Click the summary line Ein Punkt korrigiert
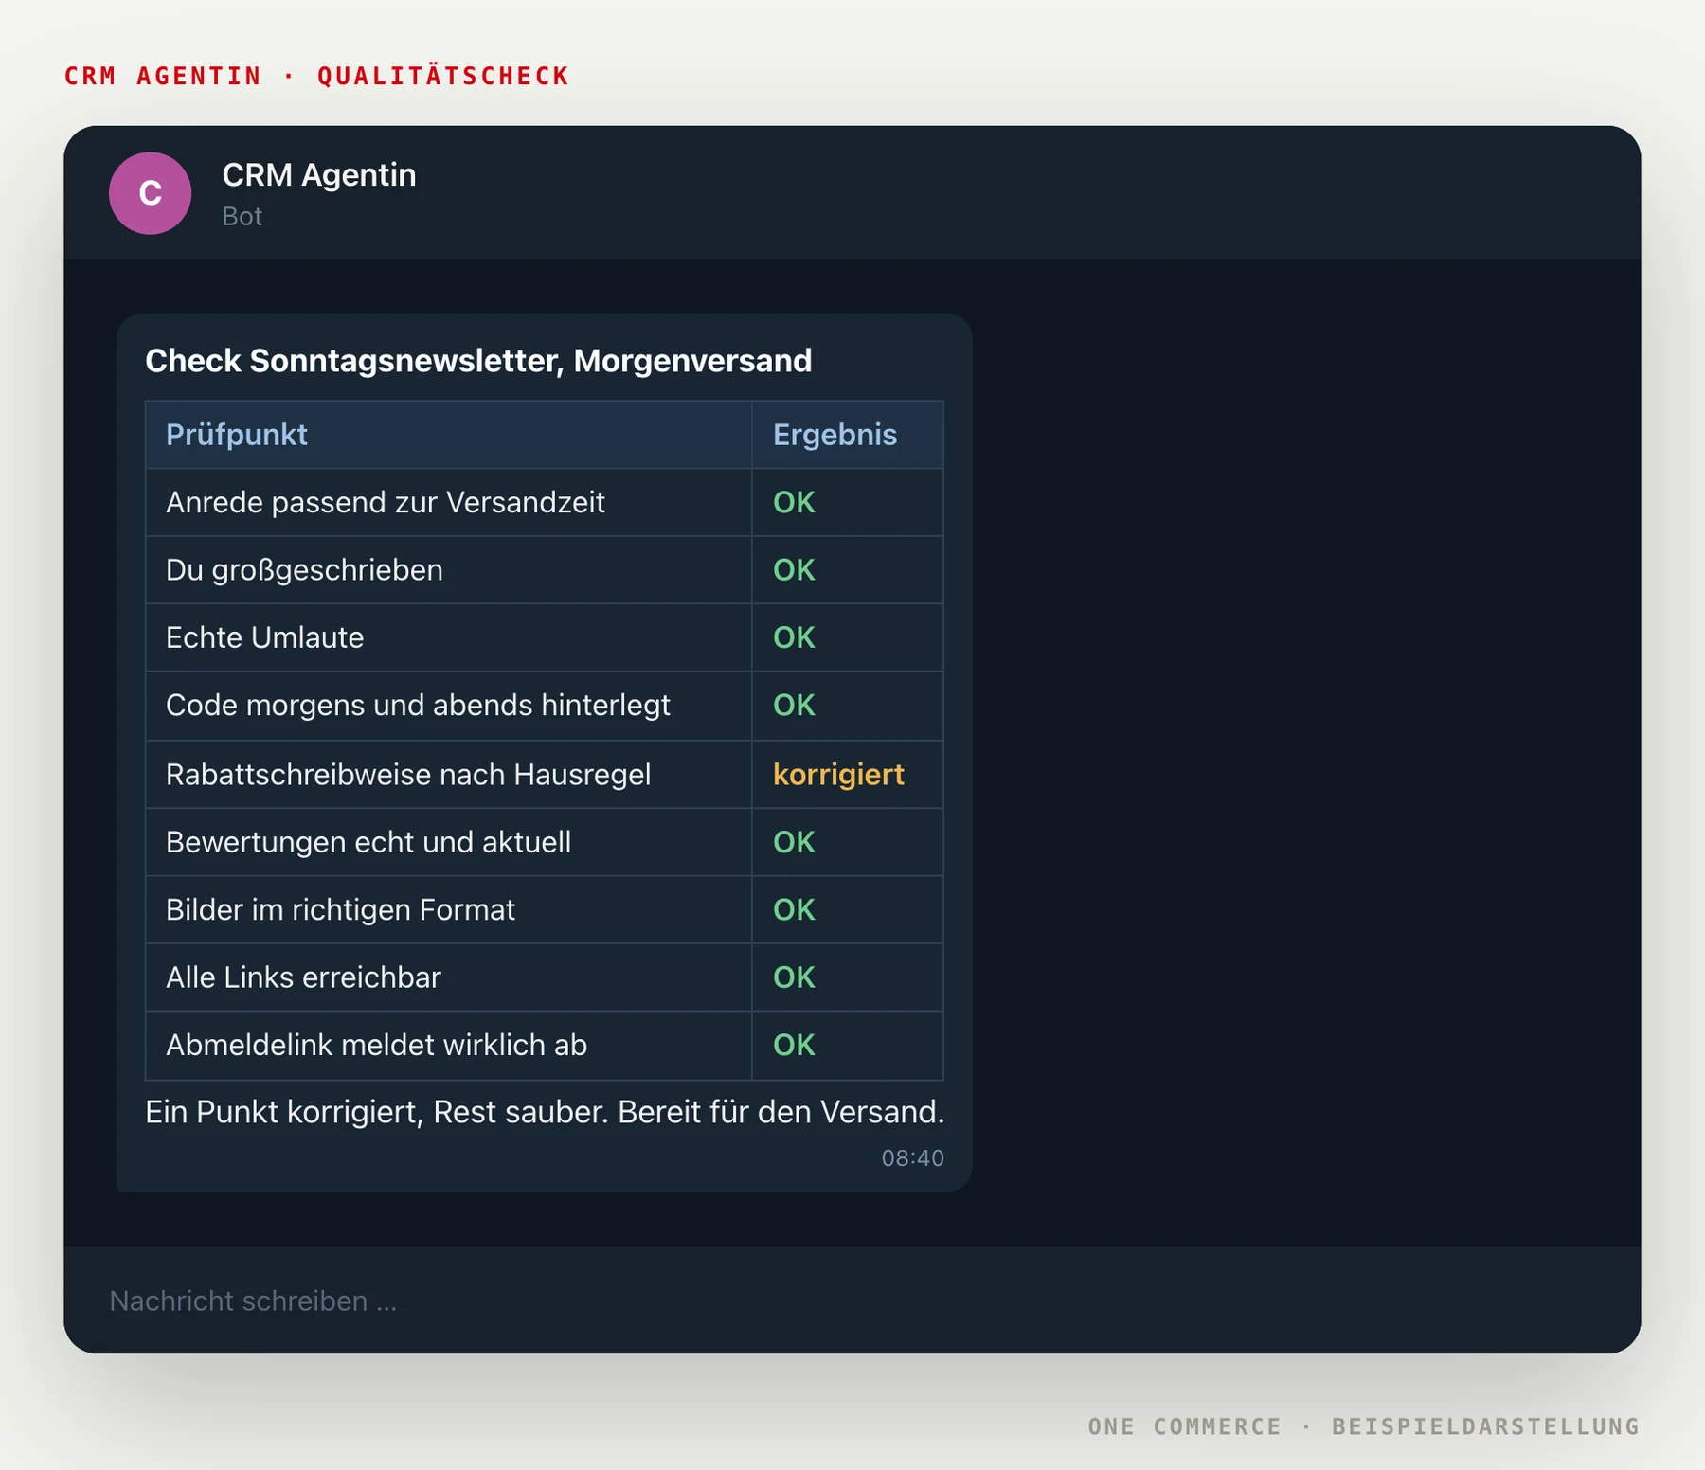This screenshot has width=1705, height=1470. point(545,1112)
